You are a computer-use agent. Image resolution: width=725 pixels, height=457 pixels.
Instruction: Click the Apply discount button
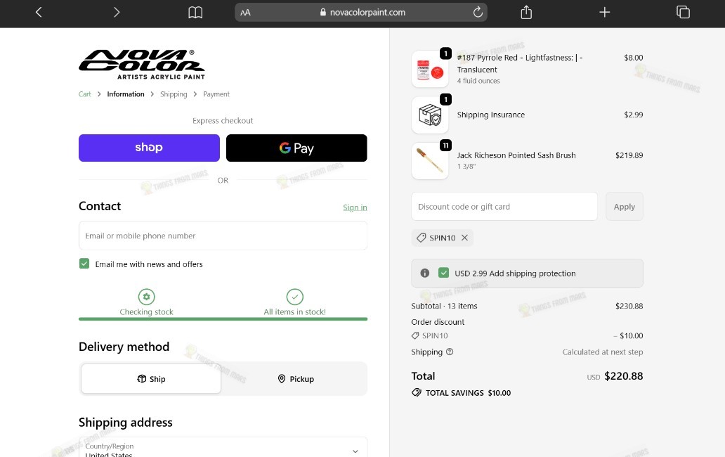pyautogui.click(x=625, y=206)
